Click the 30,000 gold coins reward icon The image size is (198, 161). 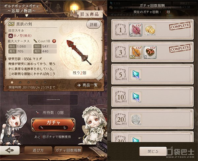[150, 30]
